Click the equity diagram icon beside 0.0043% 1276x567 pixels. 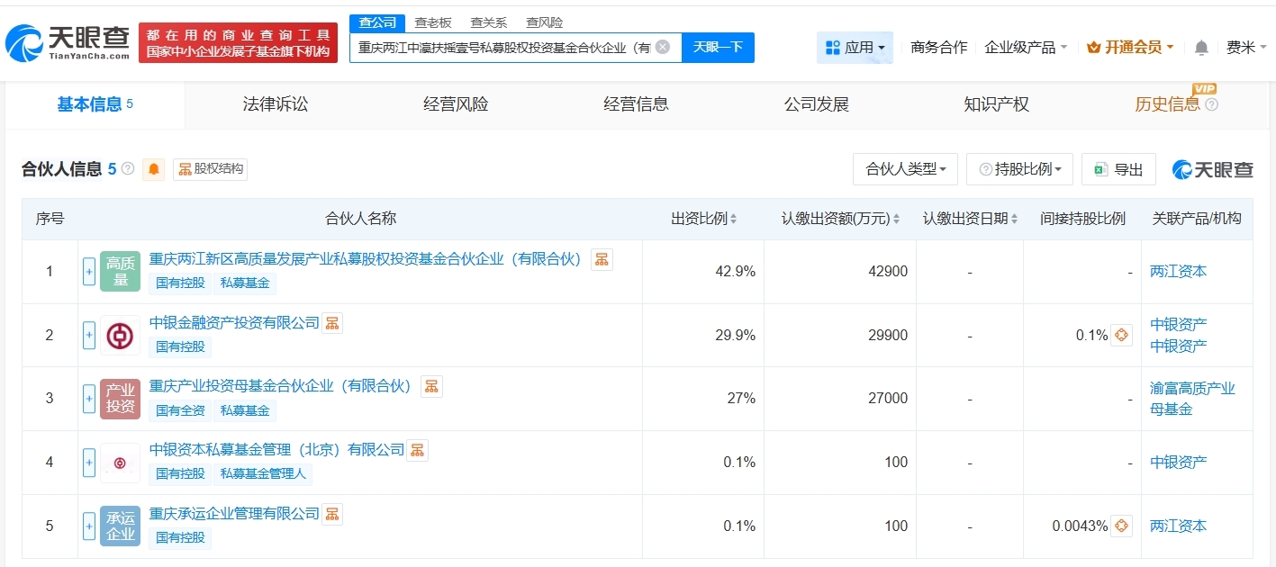click(x=1119, y=525)
